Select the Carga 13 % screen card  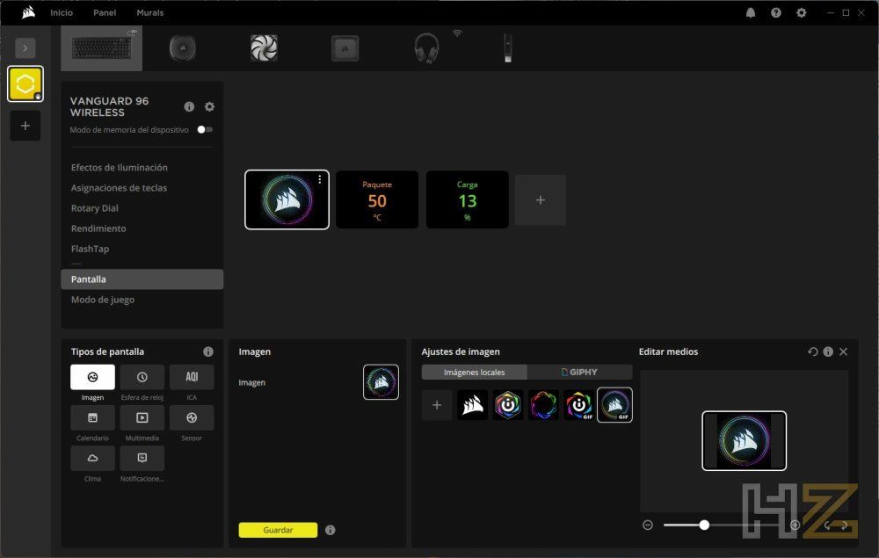pyautogui.click(x=468, y=199)
